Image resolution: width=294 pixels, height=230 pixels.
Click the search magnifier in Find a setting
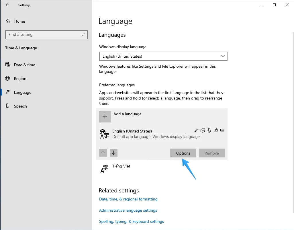(x=83, y=35)
